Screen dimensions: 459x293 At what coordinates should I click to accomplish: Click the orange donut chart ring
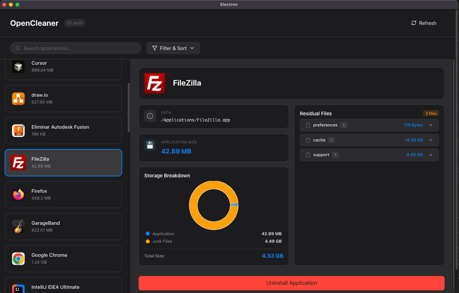193,205
